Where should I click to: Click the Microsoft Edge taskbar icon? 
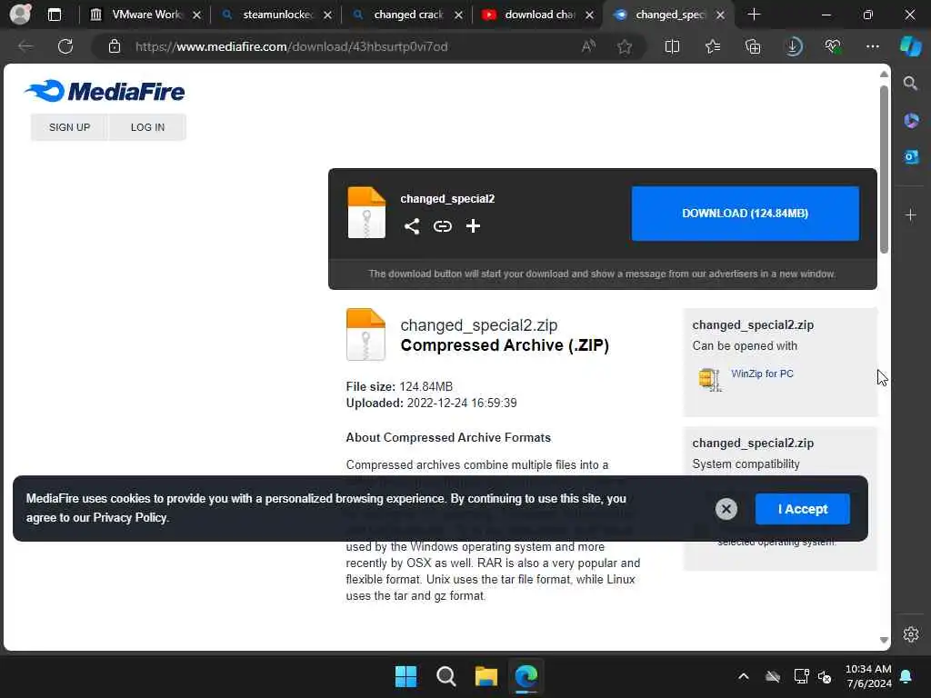pos(526,676)
